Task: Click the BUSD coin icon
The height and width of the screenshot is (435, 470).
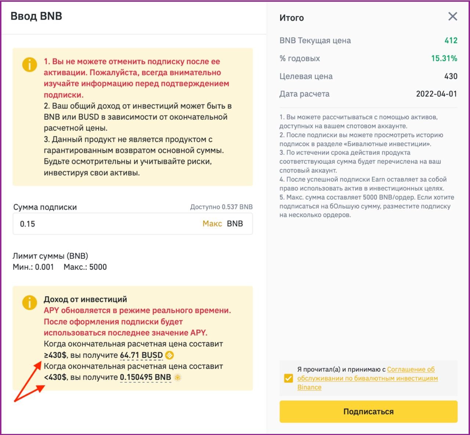Action: coord(170,355)
